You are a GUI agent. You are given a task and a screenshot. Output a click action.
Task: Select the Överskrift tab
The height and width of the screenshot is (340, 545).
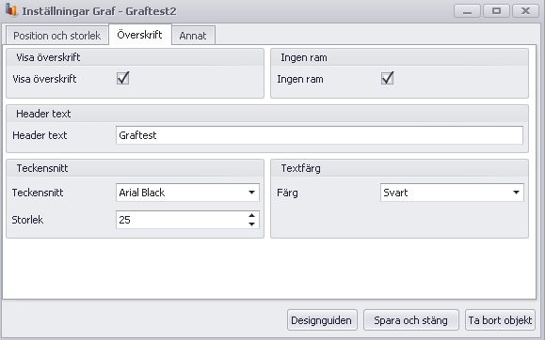[139, 35]
